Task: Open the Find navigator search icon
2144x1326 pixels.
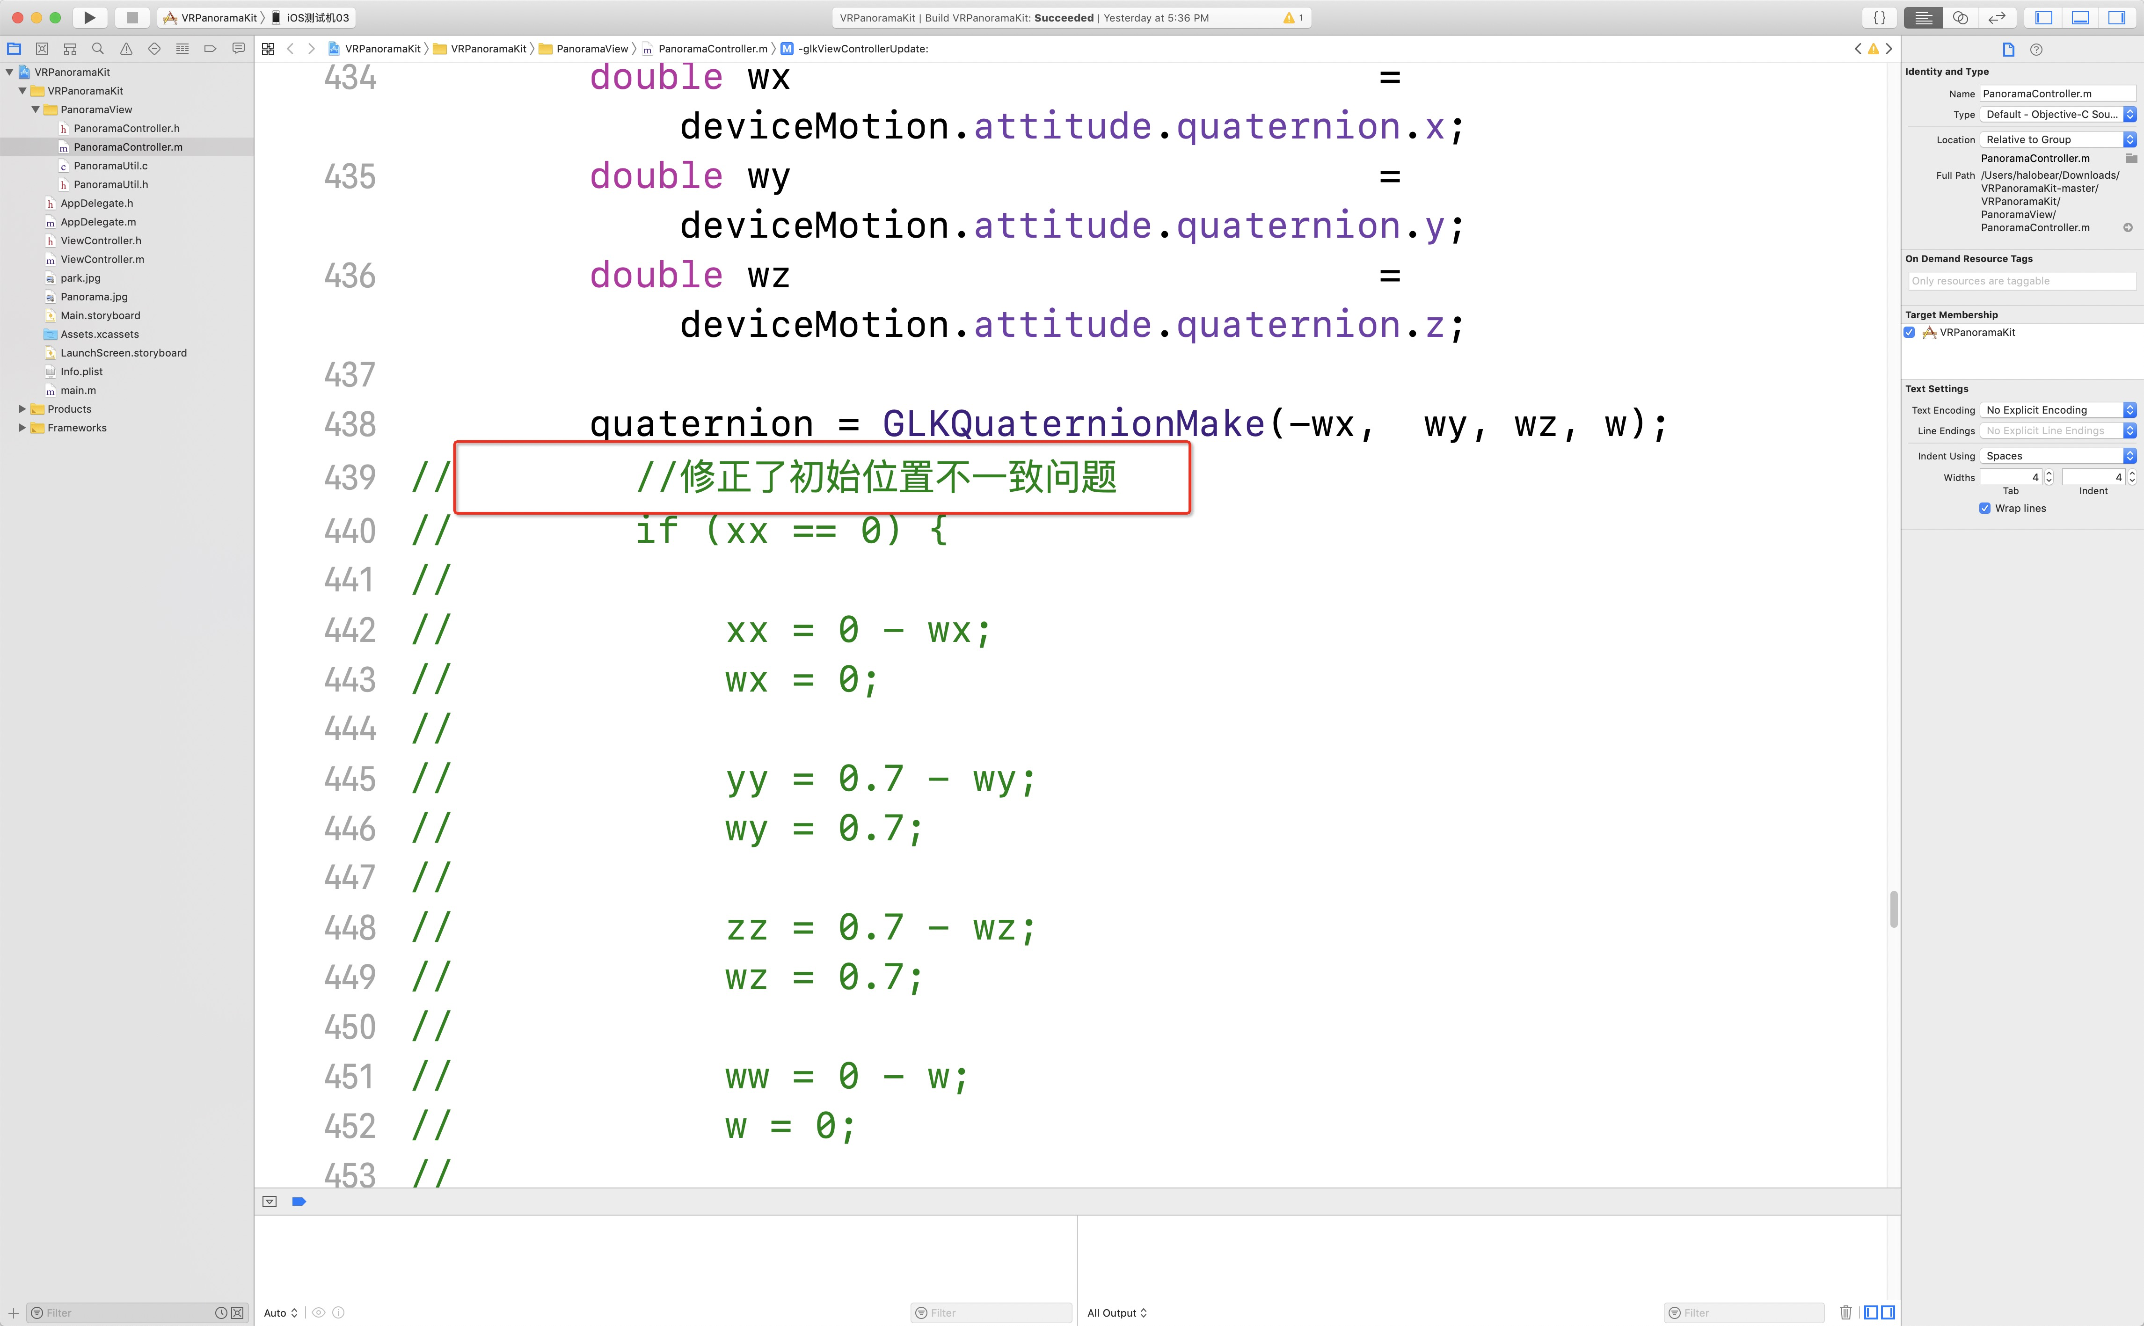Action: (98, 49)
